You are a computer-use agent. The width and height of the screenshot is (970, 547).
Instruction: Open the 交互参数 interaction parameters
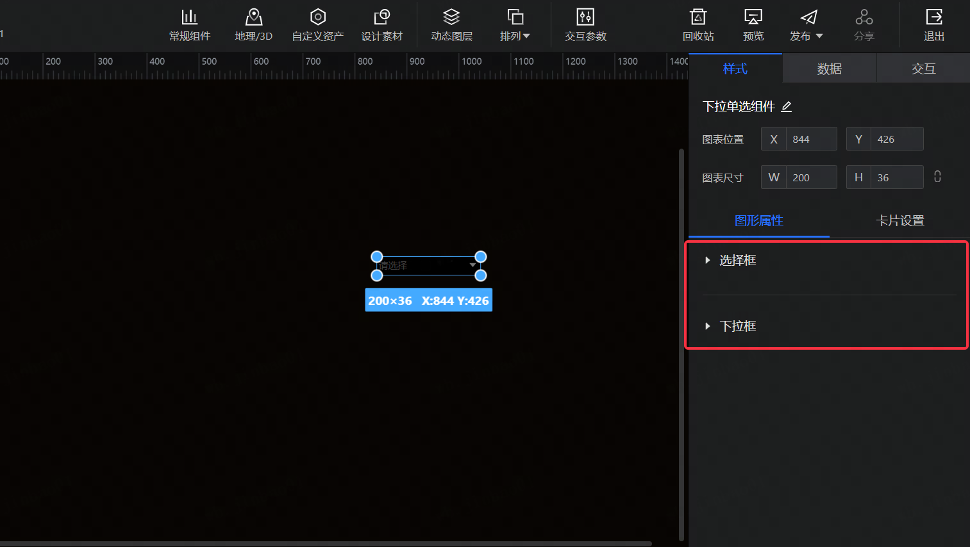click(x=585, y=24)
